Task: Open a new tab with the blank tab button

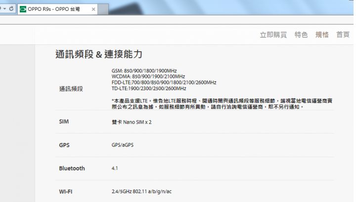Action: click(x=103, y=9)
